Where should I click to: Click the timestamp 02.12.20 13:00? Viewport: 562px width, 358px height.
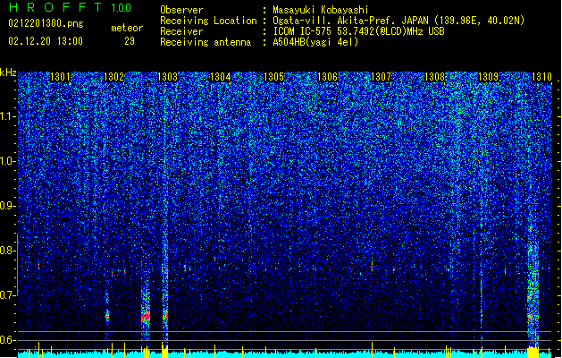pos(46,41)
